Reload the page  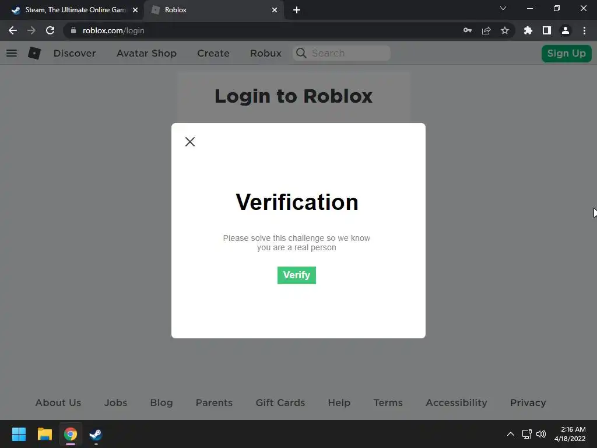click(50, 30)
